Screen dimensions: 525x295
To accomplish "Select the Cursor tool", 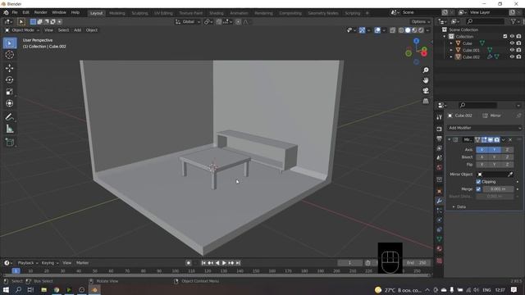I will pyautogui.click(x=10, y=55).
